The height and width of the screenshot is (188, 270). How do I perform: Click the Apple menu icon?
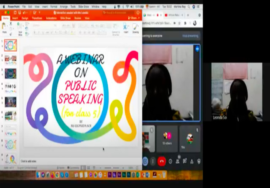(x=4, y=7)
